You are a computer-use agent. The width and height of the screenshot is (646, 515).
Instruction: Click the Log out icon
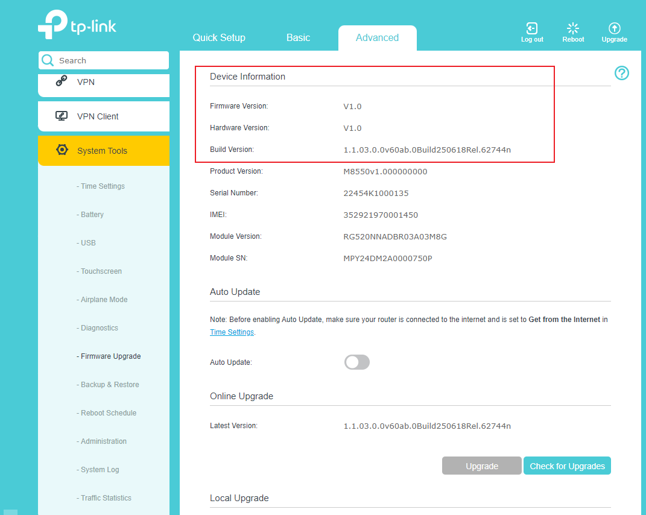coord(532,28)
